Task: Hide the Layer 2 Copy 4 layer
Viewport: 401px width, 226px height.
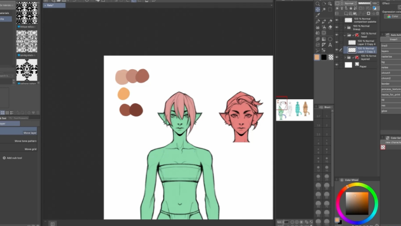Action: tap(336, 42)
